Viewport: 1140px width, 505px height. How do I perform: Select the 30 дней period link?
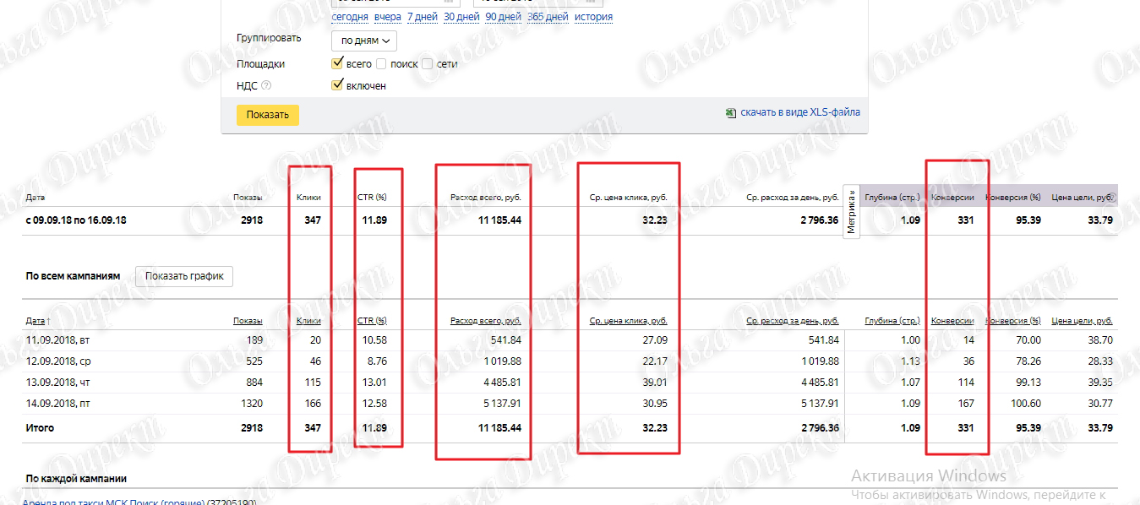(x=461, y=17)
